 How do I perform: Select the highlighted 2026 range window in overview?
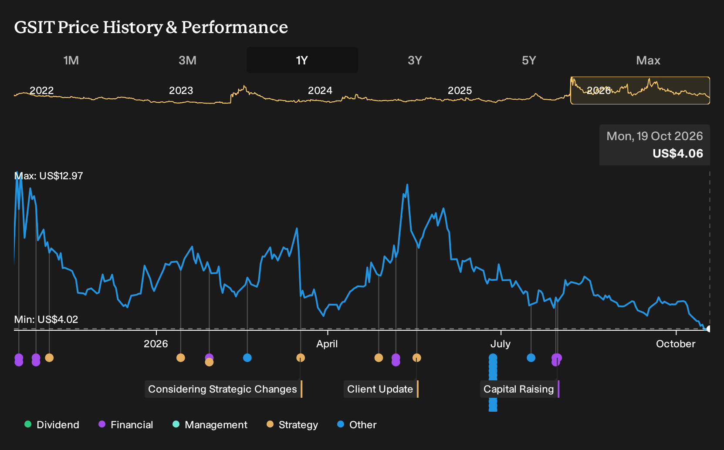coord(640,91)
